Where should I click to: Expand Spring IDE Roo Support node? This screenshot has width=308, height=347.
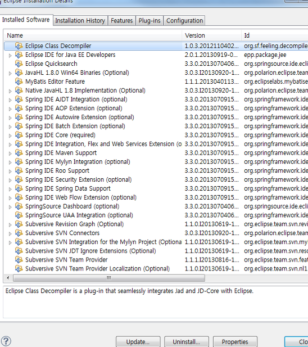click(x=10, y=172)
